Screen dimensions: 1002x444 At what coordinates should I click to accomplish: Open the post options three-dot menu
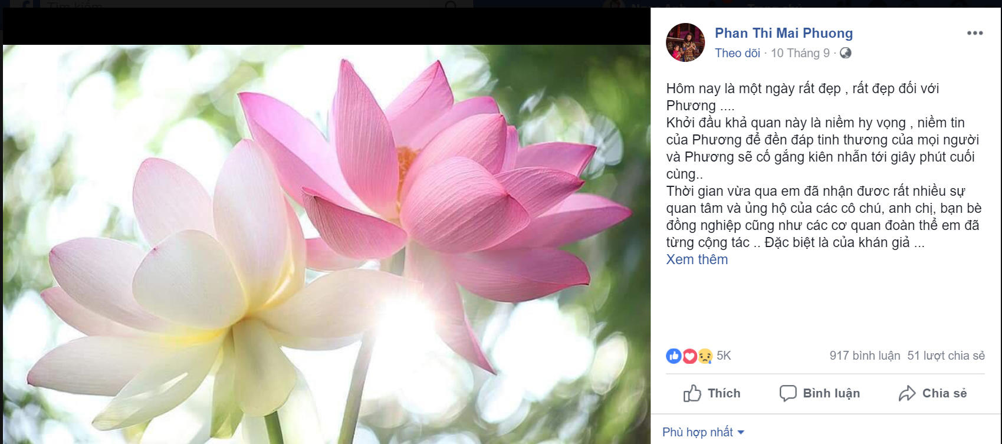(975, 33)
